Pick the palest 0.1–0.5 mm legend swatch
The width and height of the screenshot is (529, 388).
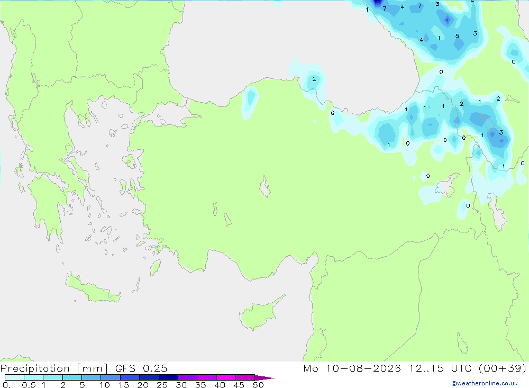point(14,377)
